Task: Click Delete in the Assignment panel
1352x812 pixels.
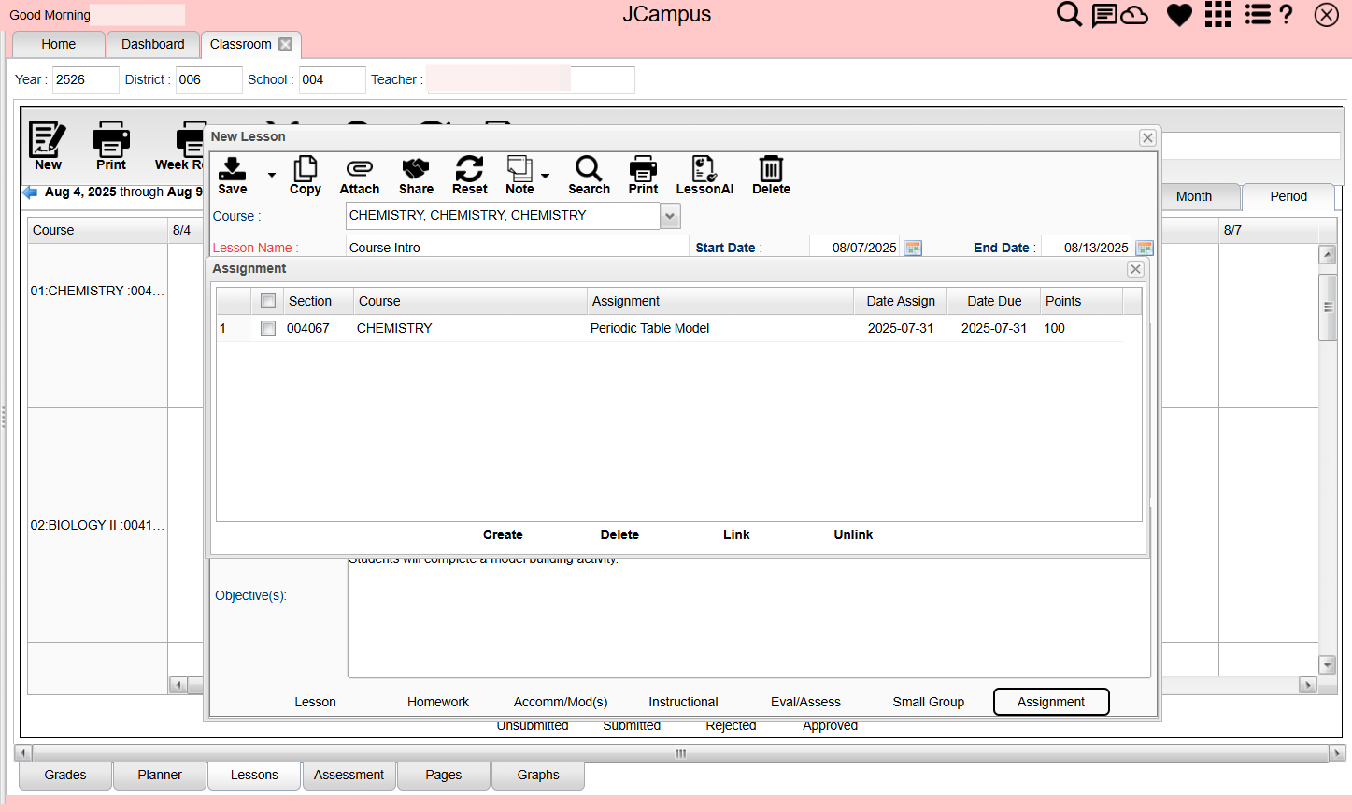Action: coord(619,534)
